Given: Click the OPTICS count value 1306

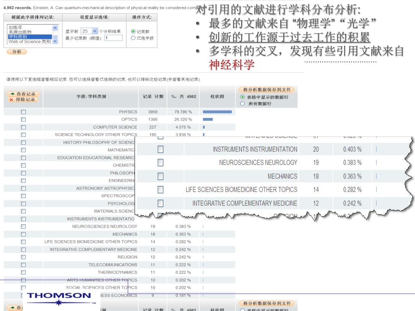Looking at the screenshot, I should 153,119.
